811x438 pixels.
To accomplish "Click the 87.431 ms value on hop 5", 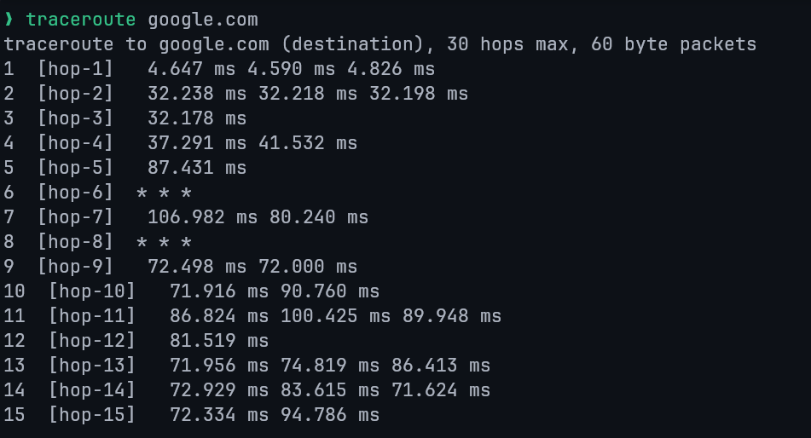I will click(197, 167).
